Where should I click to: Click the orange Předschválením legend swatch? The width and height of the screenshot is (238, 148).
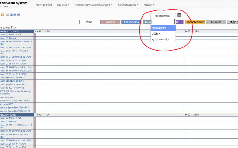pyautogui.click(x=195, y=22)
